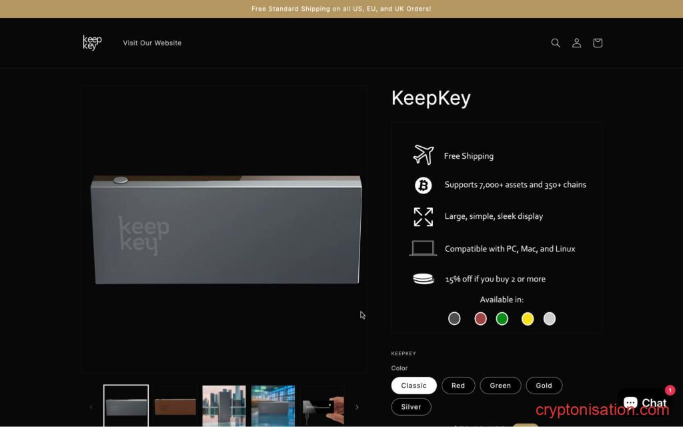Click the laptop compatibility icon
The image size is (683, 427).
click(424, 248)
